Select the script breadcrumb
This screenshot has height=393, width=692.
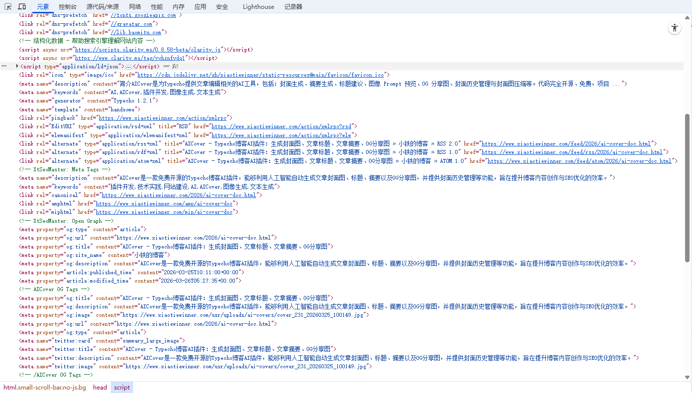pos(122,388)
